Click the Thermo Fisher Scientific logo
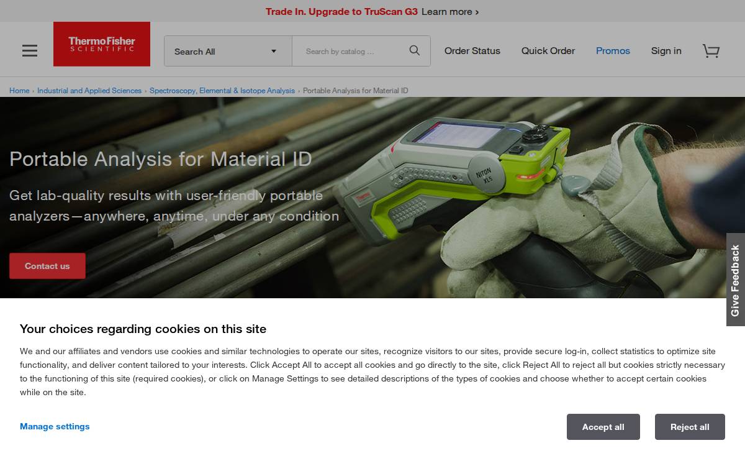The image size is (745, 466). coord(102,44)
